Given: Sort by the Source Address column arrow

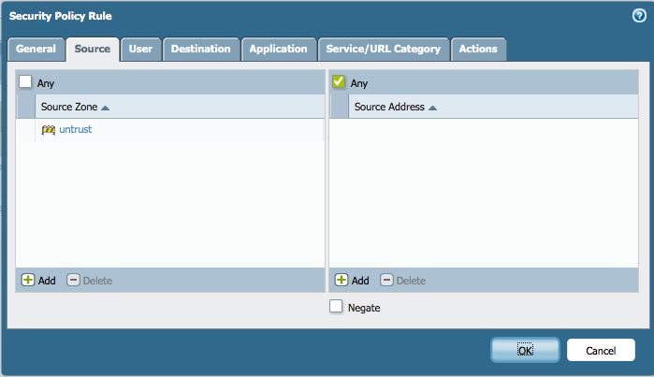Looking at the screenshot, I should 432,108.
